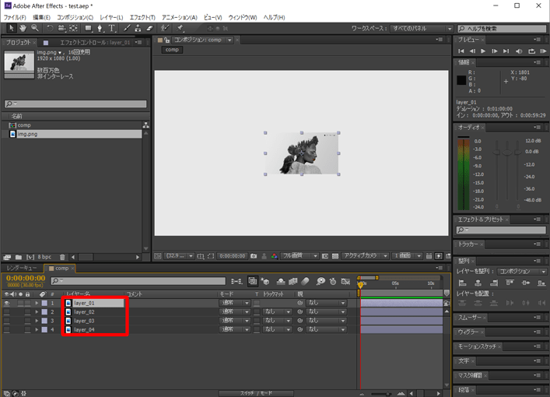Open the viewer magnification ratio dropdown

point(179,255)
